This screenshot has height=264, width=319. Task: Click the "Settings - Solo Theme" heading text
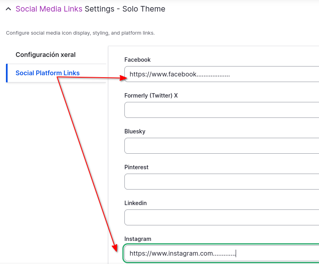(125, 9)
